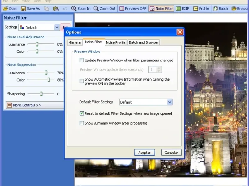
Task: Click the Aceptar button
Action: point(144,153)
